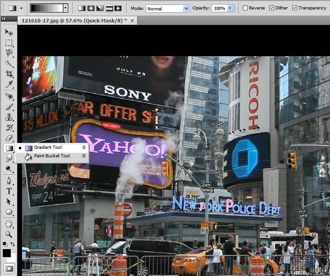Screen dimensions: 330x276
Task: Click the white background color swatch
Action: 13,258
